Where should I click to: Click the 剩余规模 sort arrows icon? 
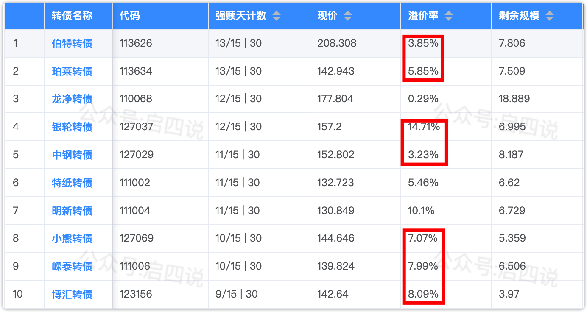(x=549, y=16)
